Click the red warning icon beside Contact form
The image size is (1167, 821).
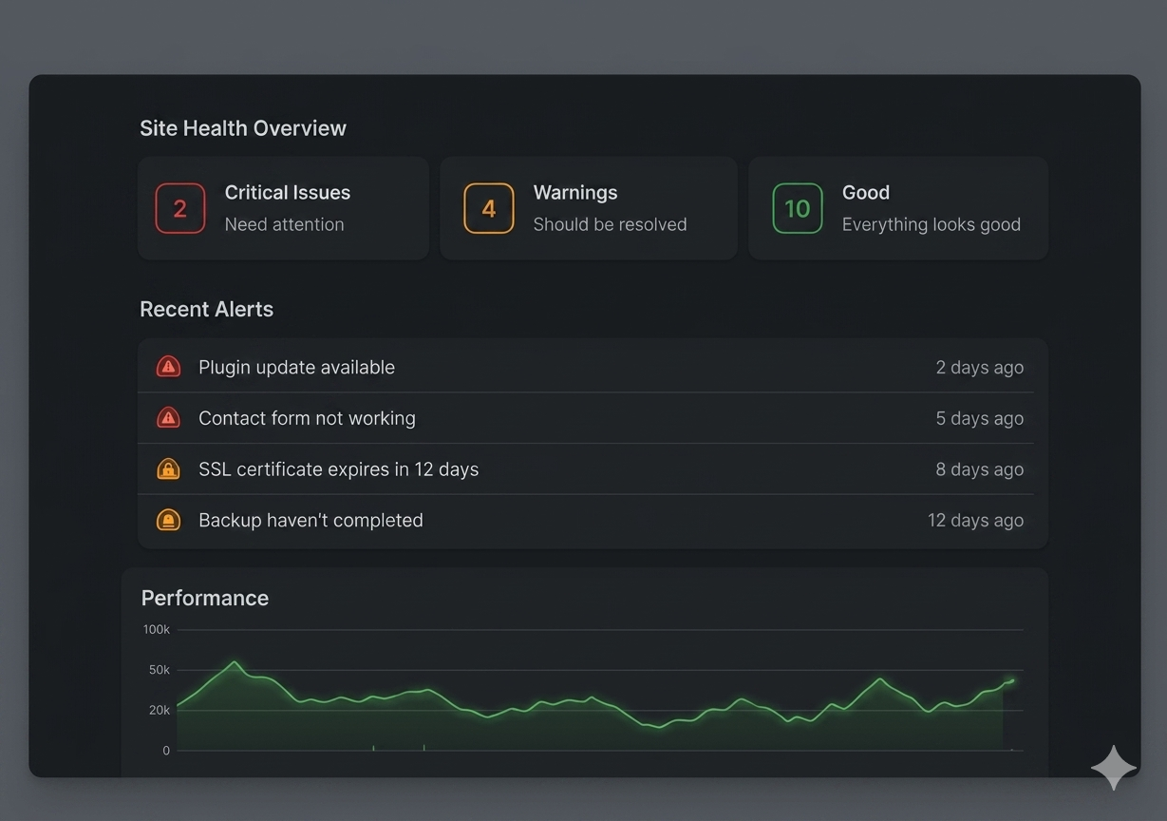point(168,418)
